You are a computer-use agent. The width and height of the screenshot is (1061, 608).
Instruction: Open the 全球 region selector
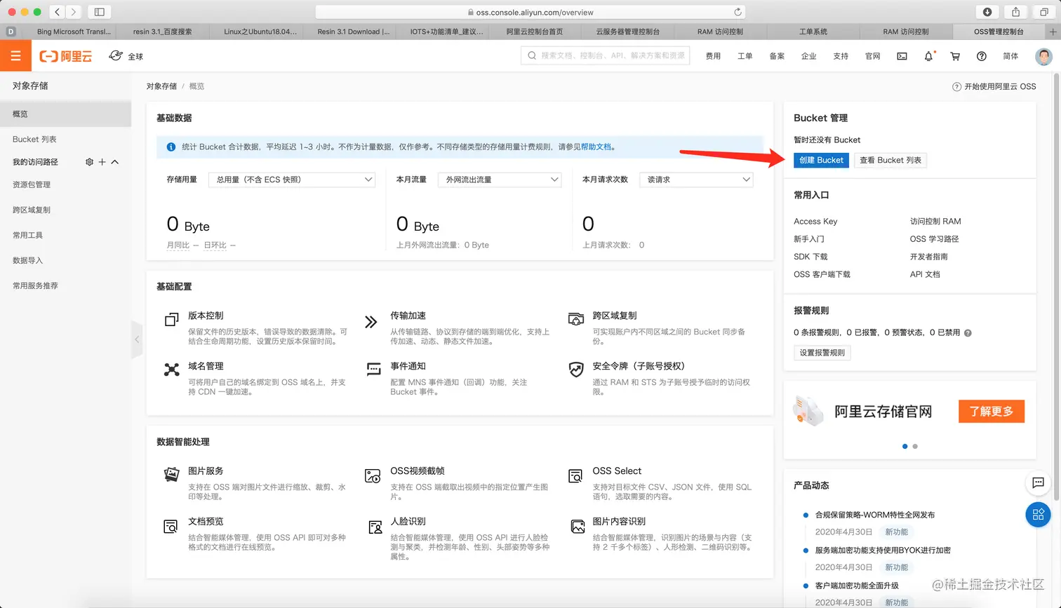click(x=127, y=56)
